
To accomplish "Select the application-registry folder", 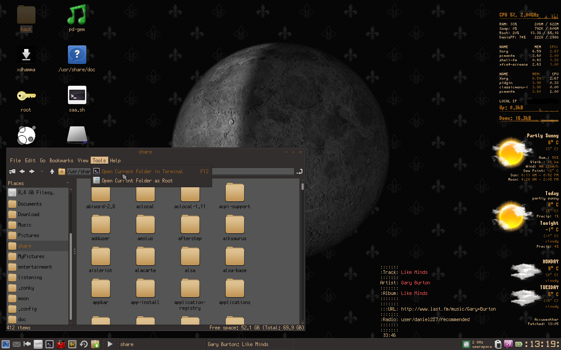I will click(x=190, y=294).
